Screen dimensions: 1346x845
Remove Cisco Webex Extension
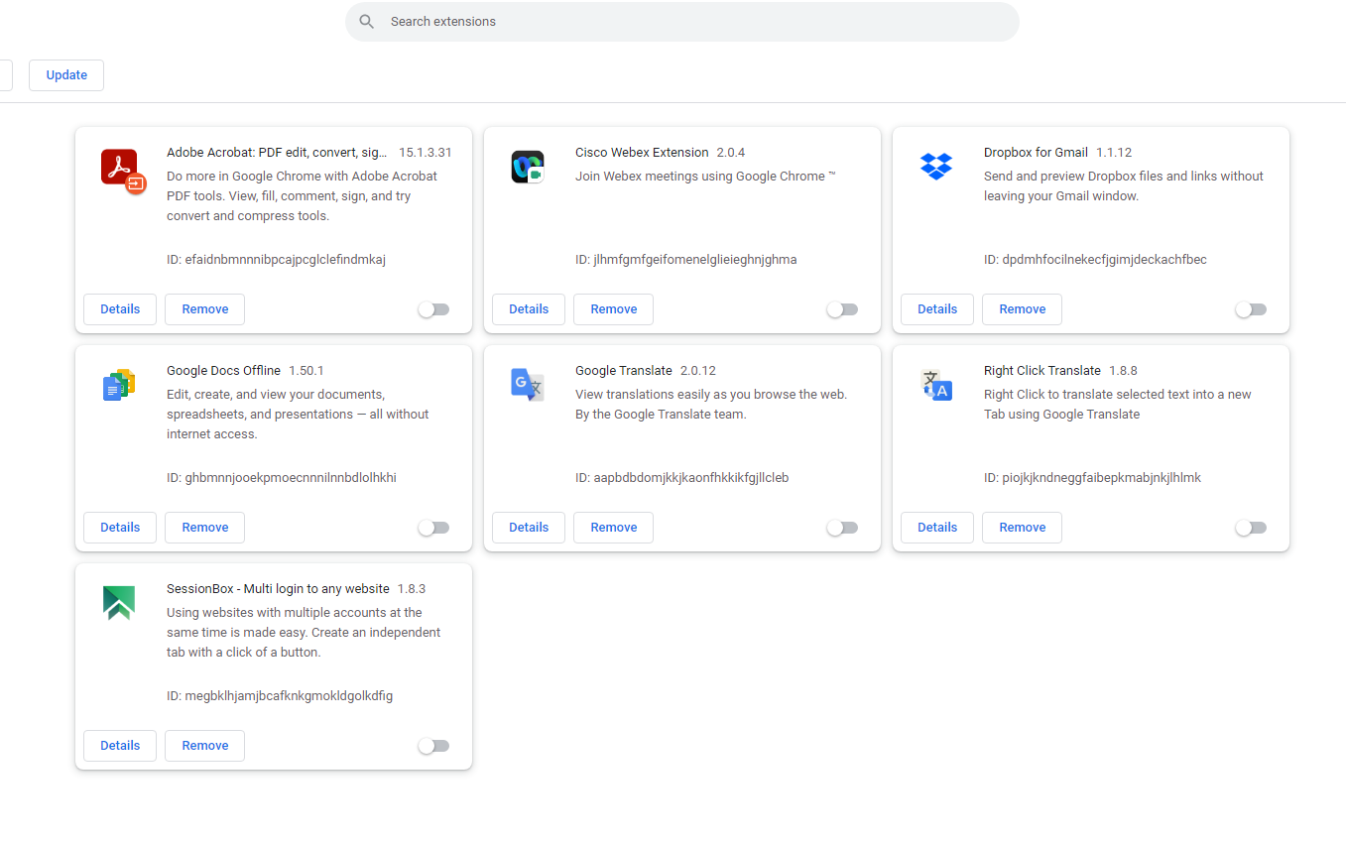click(x=614, y=309)
